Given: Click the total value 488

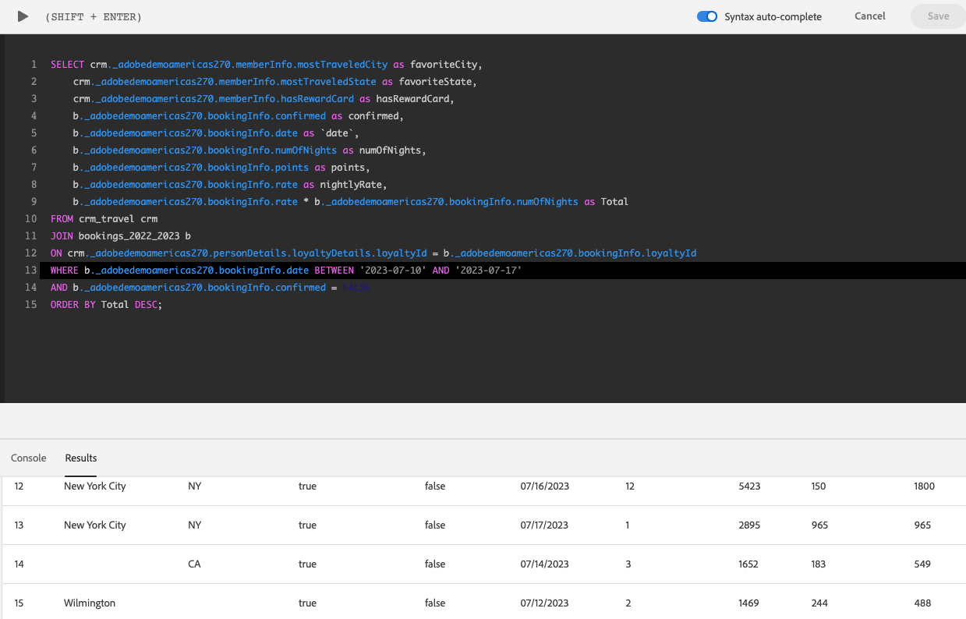Looking at the screenshot, I should point(922,603).
